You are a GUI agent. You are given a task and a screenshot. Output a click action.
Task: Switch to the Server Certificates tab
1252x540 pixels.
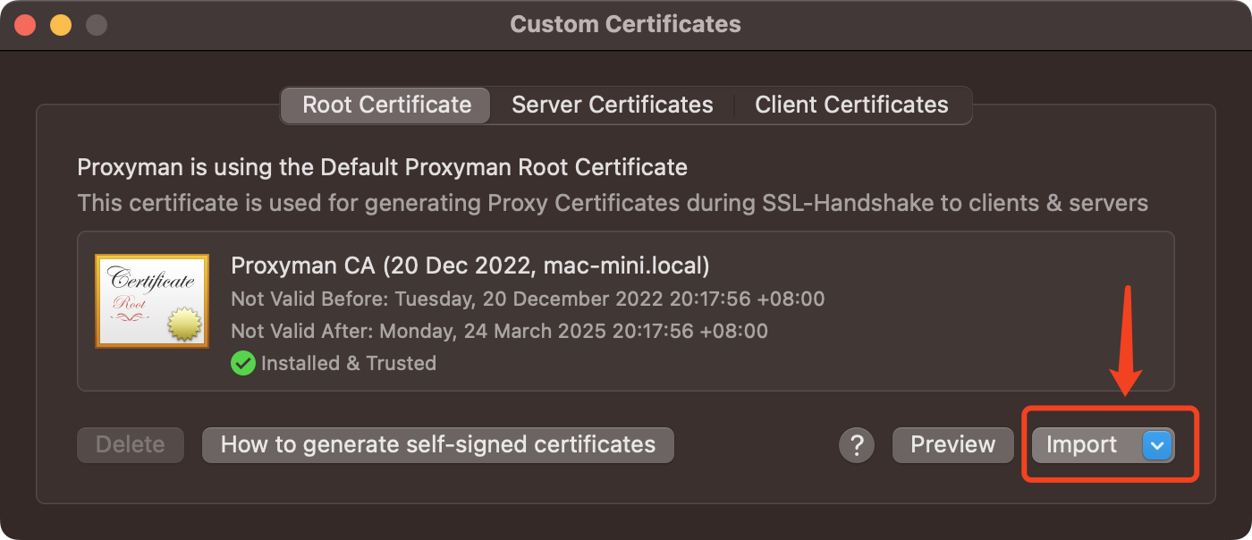612,105
